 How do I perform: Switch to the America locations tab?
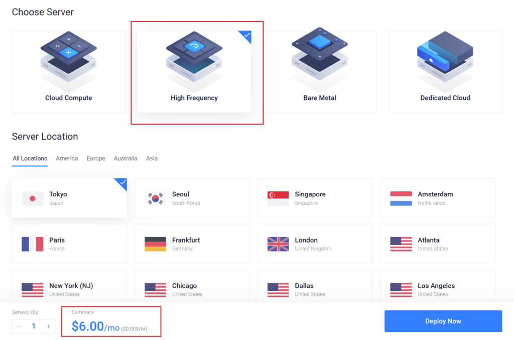(x=67, y=158)
